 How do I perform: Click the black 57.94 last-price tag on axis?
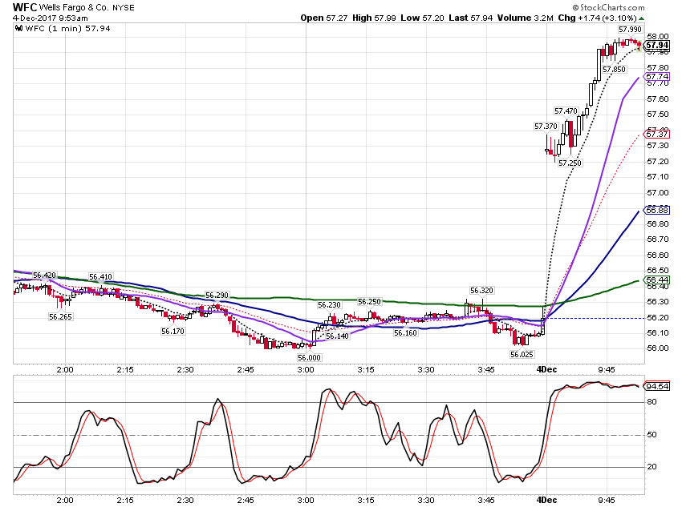(656, 45)
